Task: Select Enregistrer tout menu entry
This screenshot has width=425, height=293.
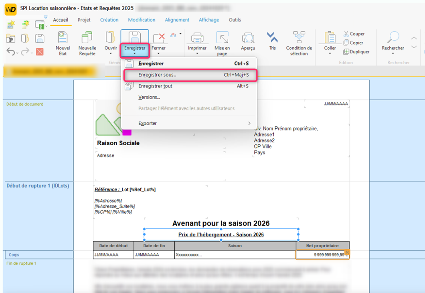Action: [155, 86]
